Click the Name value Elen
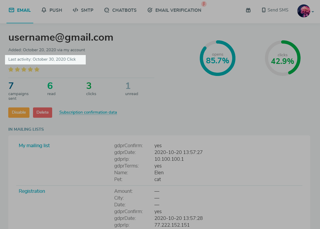This screenshot has height=229, width=320. tap(159, 172)
